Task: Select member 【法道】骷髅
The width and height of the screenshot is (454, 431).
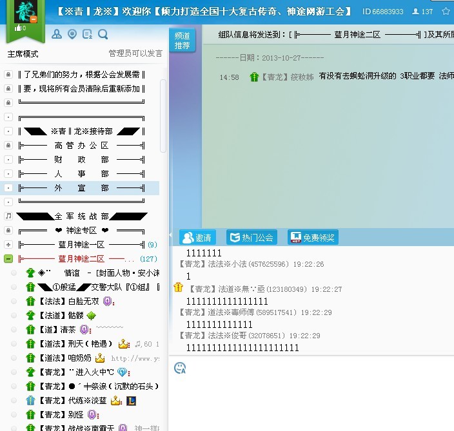Action: click(x=61, y=316)
